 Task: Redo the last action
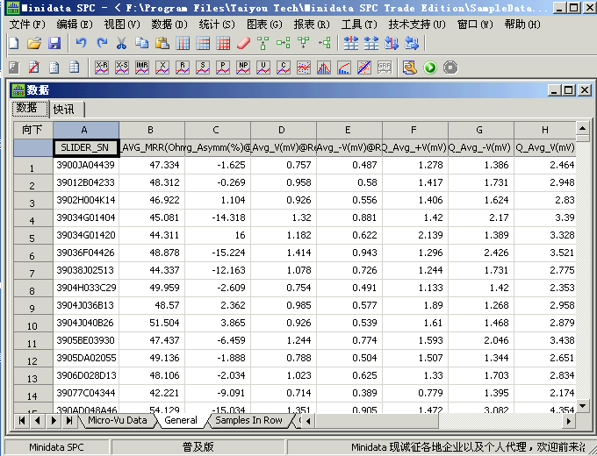[x=101, y=43]
